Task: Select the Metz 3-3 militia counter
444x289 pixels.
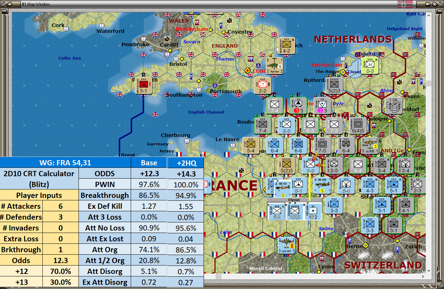Action: pos(334,205)
